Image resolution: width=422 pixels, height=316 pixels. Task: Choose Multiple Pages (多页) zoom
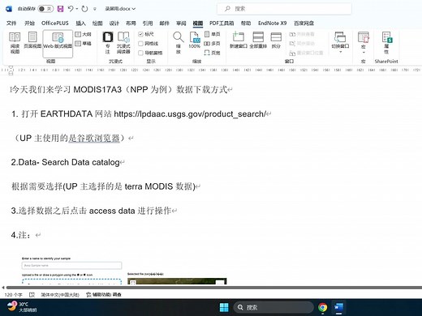[x=212, y=44]
